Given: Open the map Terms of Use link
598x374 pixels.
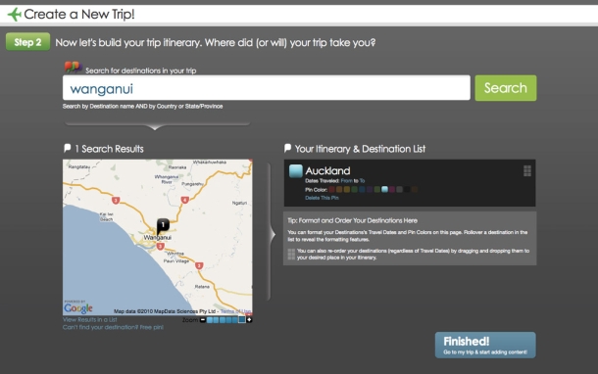Looking at the screenshot, I should click(x=235, y=311).
